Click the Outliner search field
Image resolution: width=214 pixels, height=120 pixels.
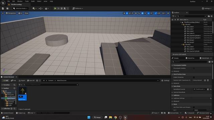[192, 16]
